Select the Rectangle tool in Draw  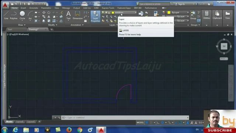[36, 13]
